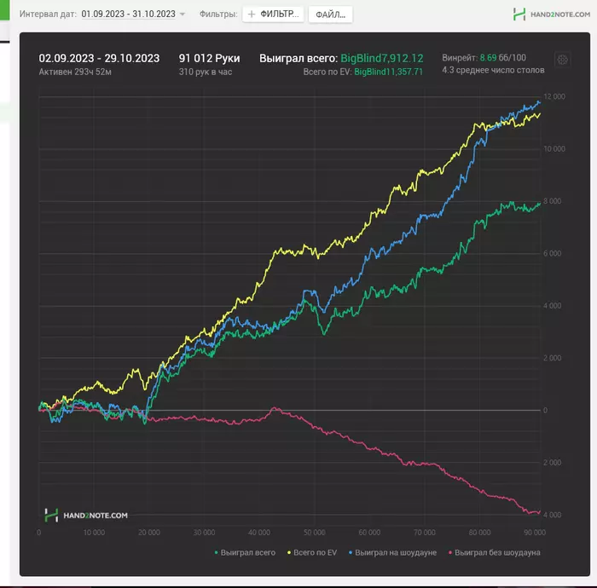
Task: Toggle the 'Выиграл без шоудауна' legend series
Action: click(x=494, y=552)
